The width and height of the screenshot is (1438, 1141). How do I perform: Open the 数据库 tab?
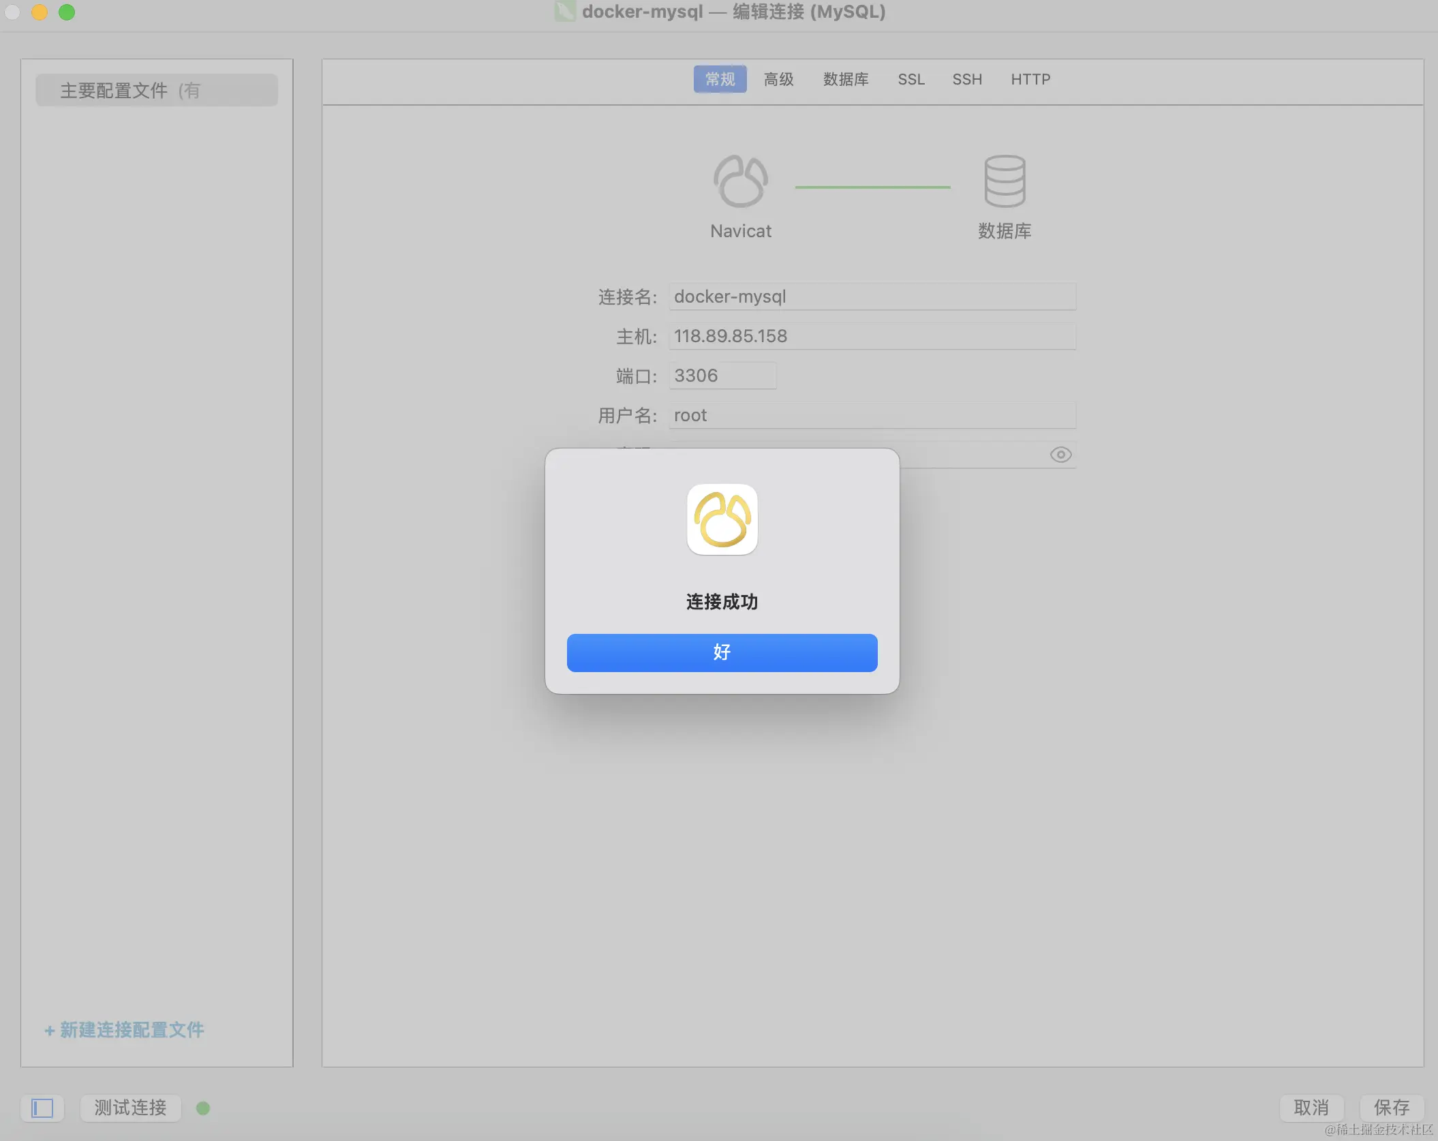[x=845, y=79]
